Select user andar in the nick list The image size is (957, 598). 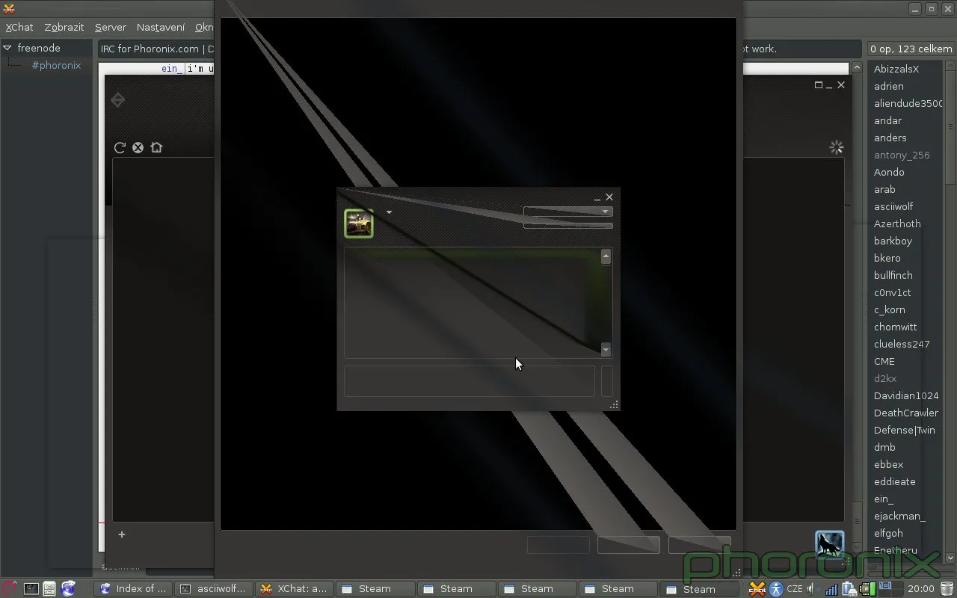click(x=888, y=120)
